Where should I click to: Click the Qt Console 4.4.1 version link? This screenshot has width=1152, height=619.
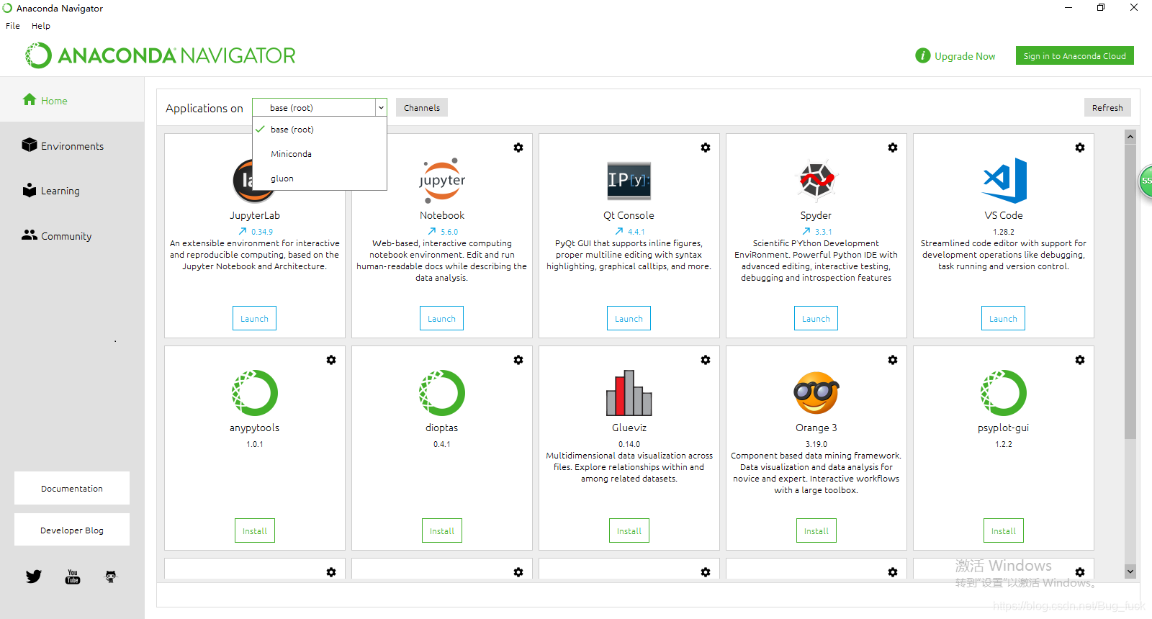pos(630,232)
